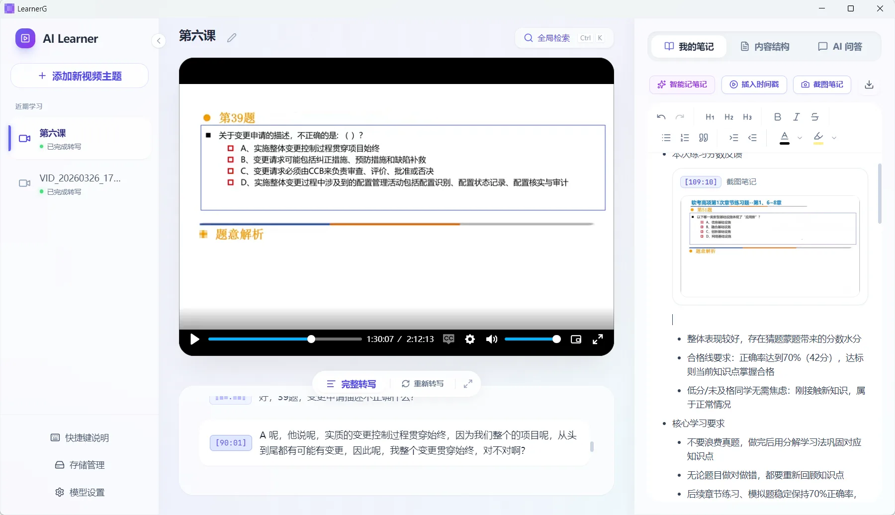Viewport: 895px width, 515px height.
Task: Open video player settings gear
Action: [x=470, y=340]
